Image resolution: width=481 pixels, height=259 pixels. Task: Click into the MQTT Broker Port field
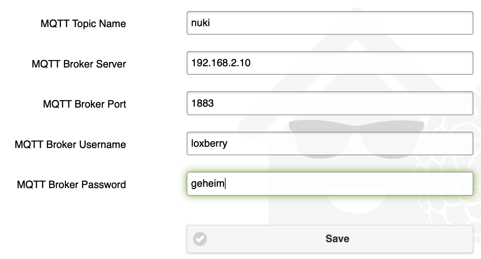330,103
